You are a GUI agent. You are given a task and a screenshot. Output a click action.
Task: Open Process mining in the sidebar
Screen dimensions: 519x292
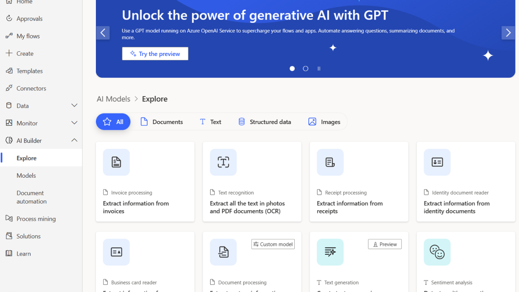point(36,219)
